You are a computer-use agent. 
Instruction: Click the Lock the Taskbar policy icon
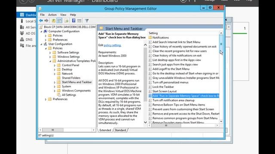tap(150, 87)
